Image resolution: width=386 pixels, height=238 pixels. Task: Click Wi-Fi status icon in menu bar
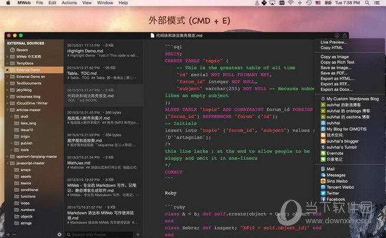(291, 3)
